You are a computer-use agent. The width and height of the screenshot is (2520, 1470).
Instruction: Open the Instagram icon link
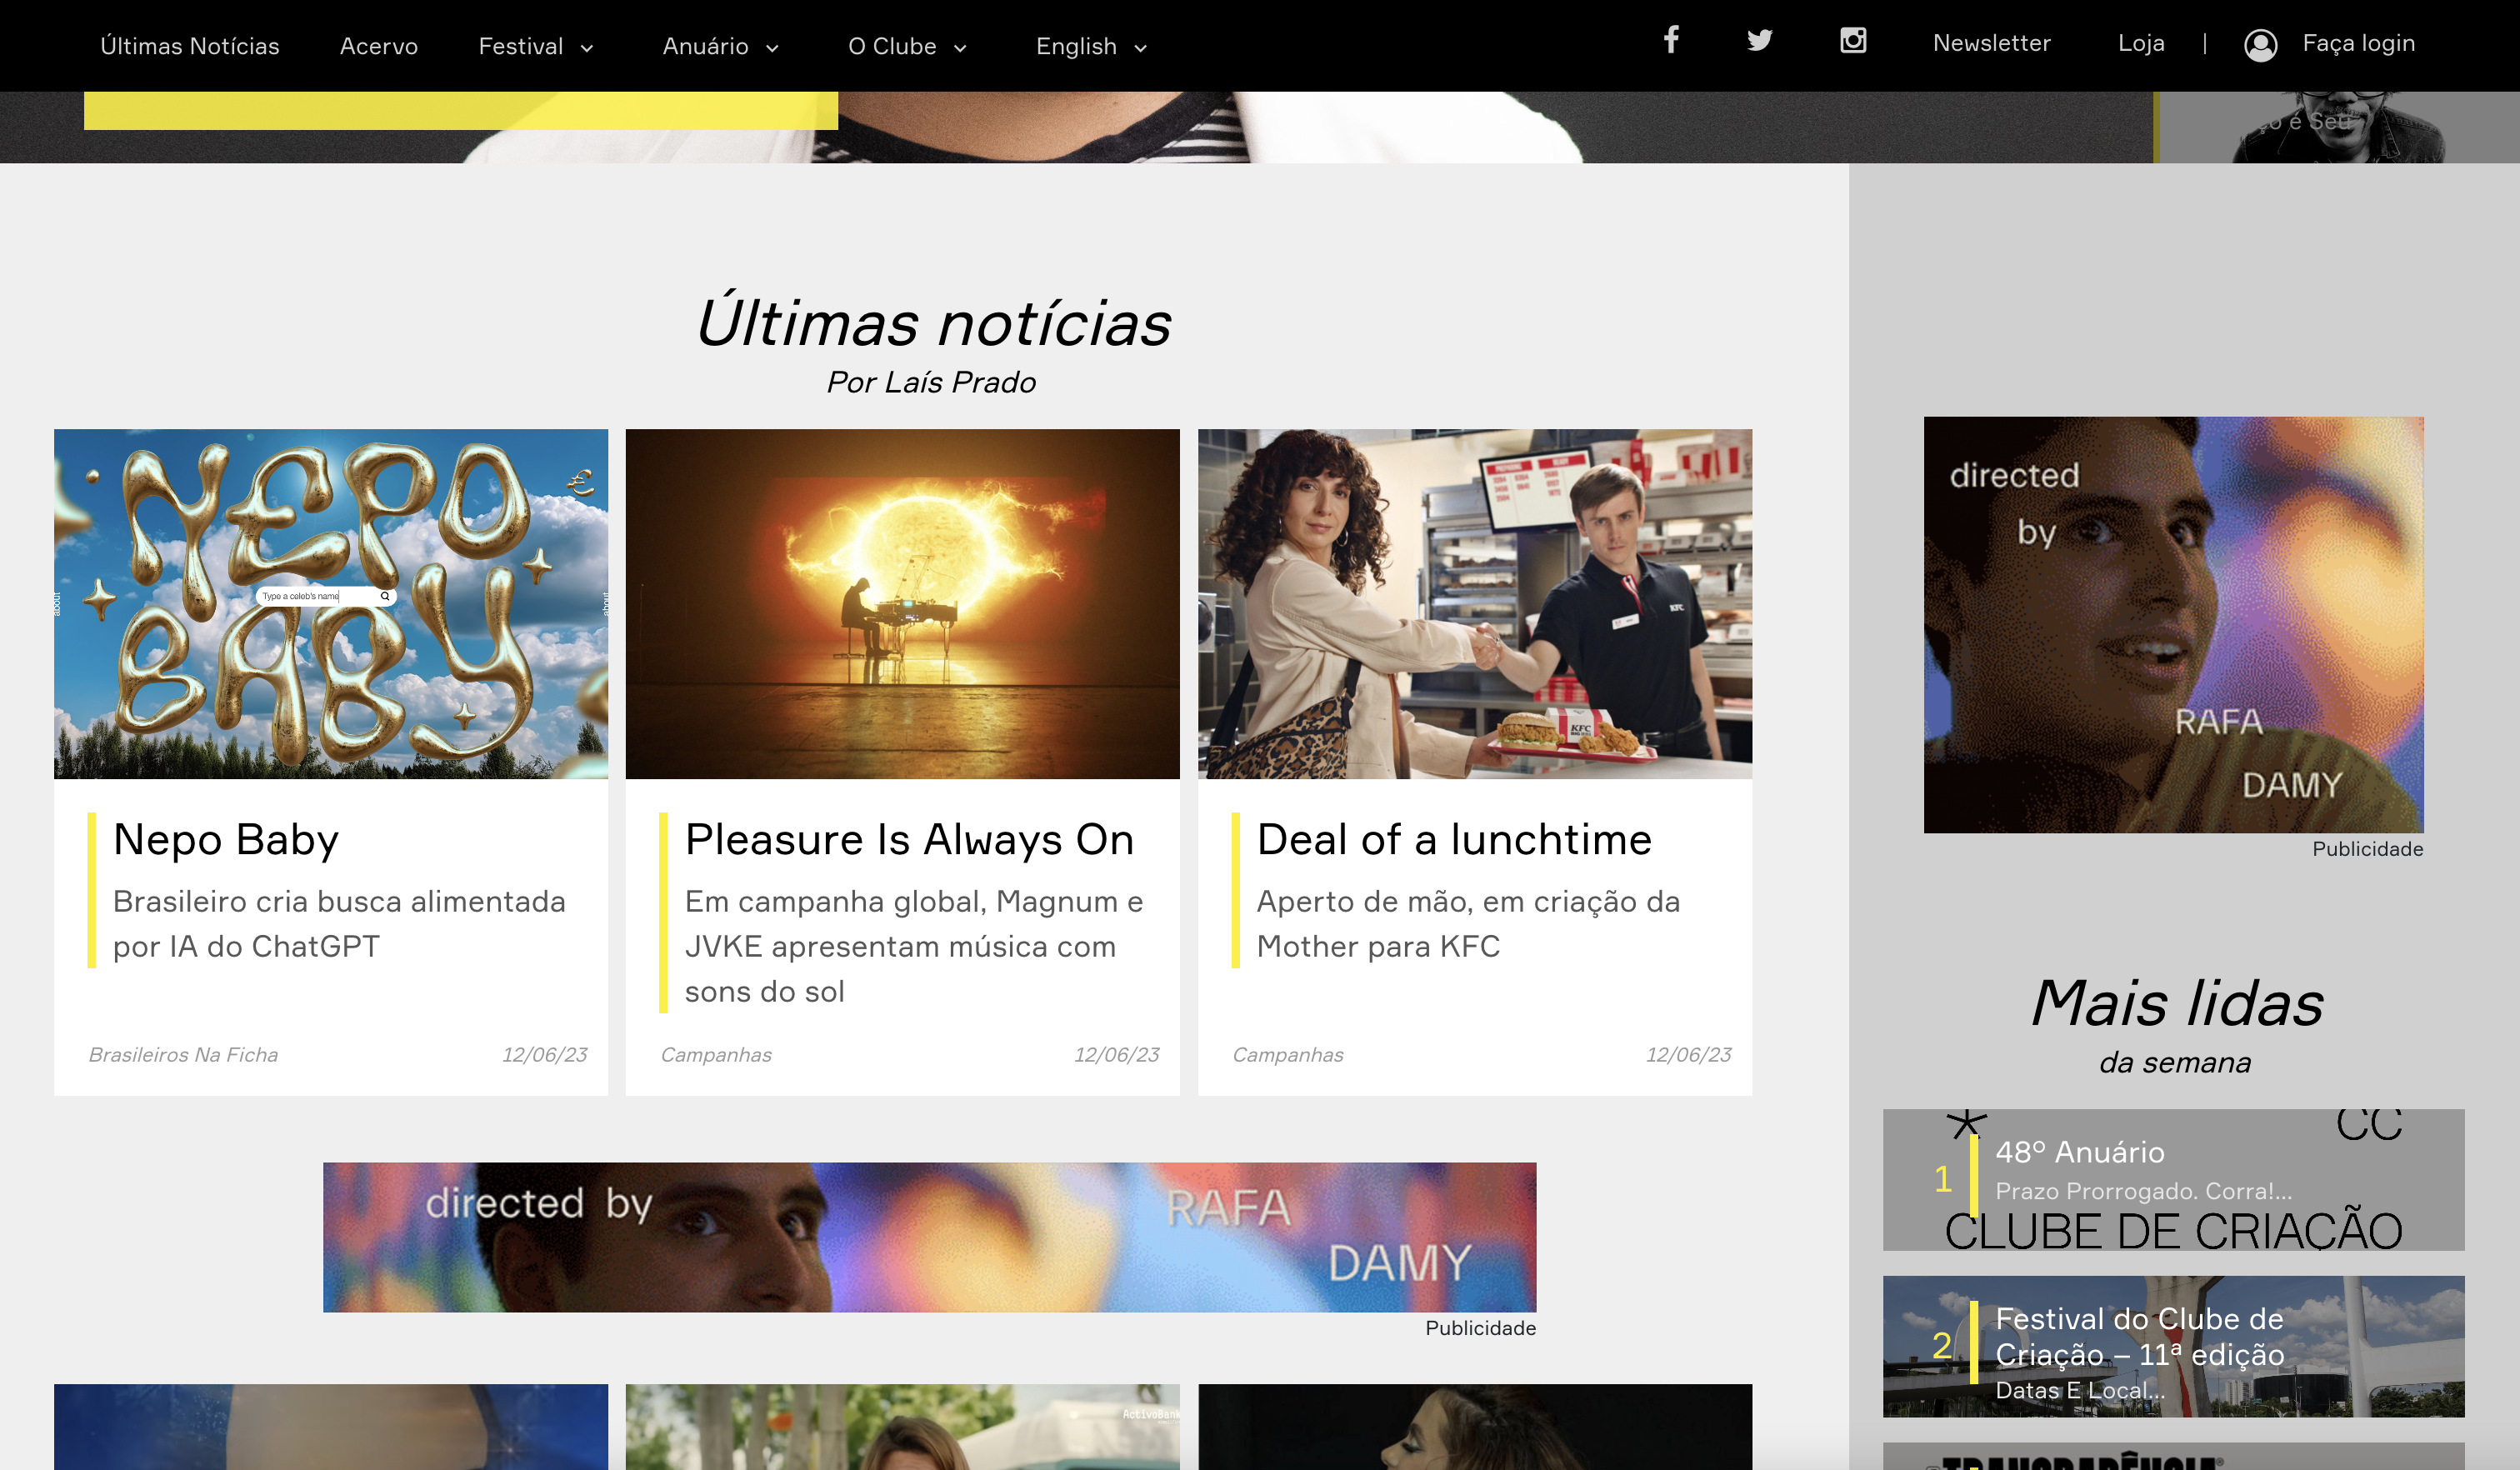click(1853, 40)
